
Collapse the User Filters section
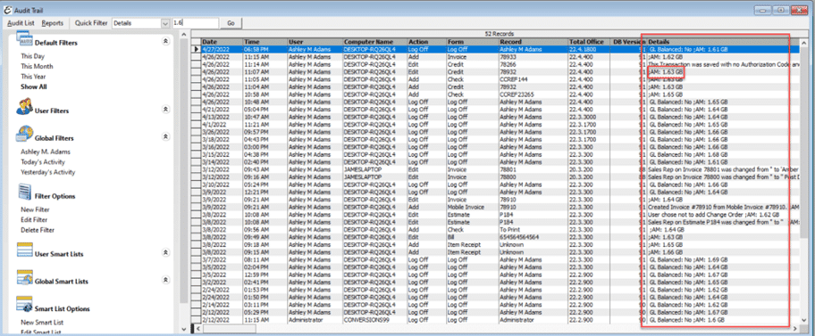point(165,110)
